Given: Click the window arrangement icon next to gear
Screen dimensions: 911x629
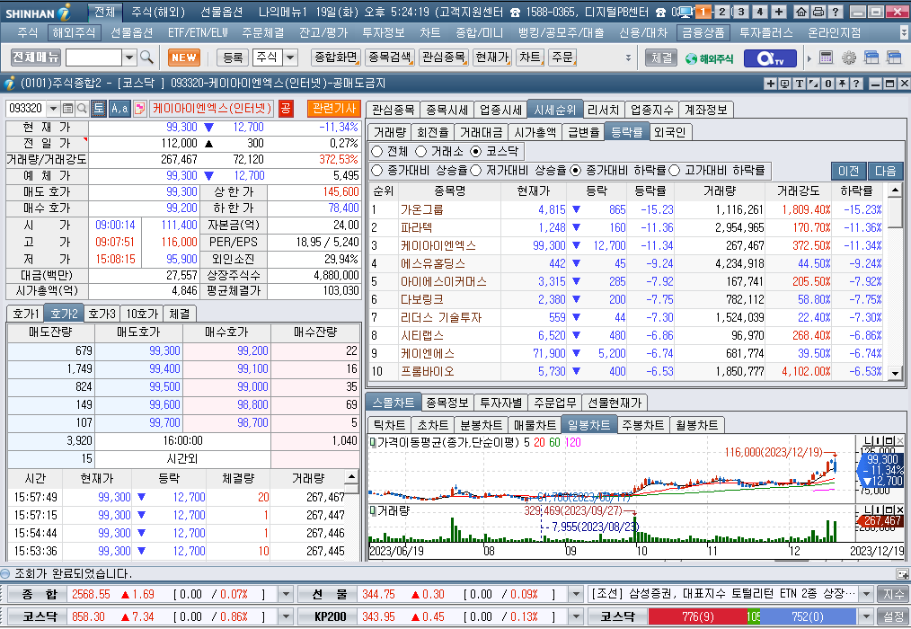Looking at the screenshot, I should tap(871, 57).
